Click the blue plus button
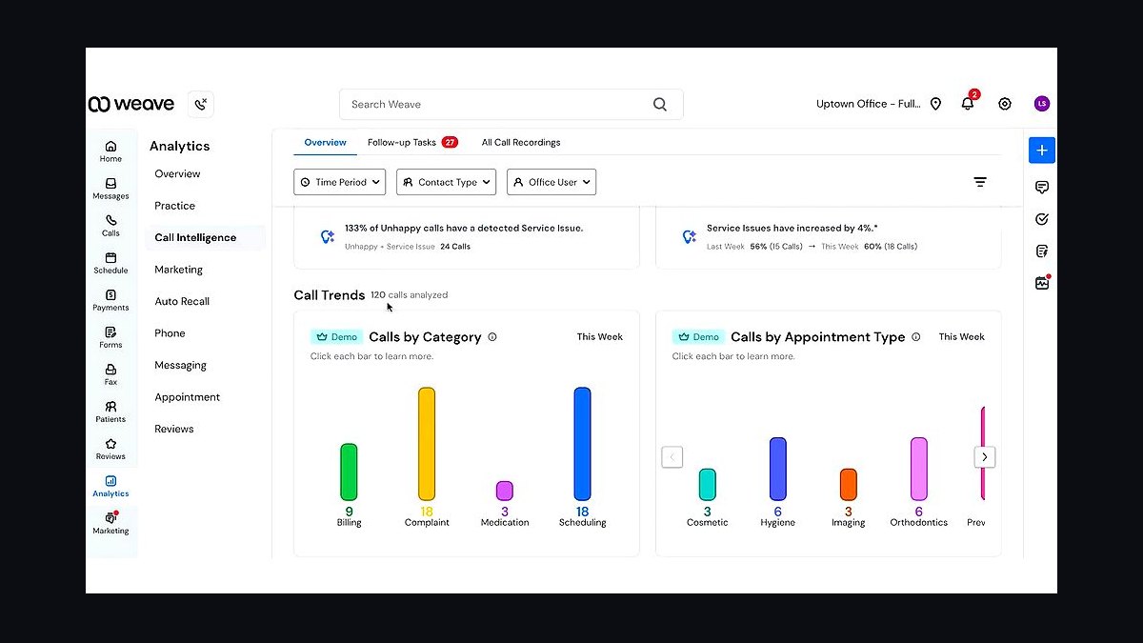 point(1042,151)
